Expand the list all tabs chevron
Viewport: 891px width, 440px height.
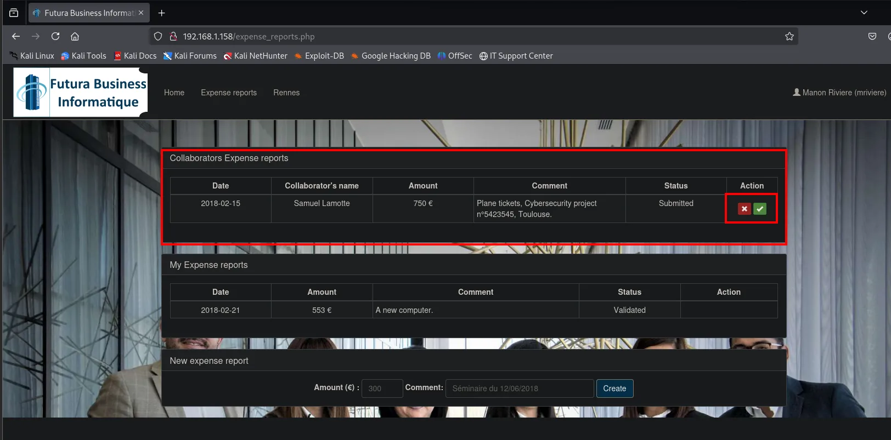(864, 13)
